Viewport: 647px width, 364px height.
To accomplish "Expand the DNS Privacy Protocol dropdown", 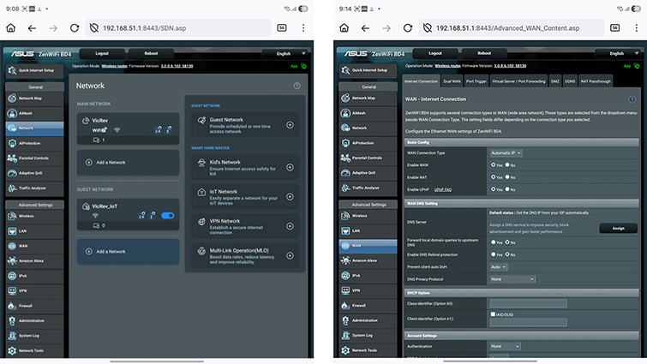I will click(512, 278).
